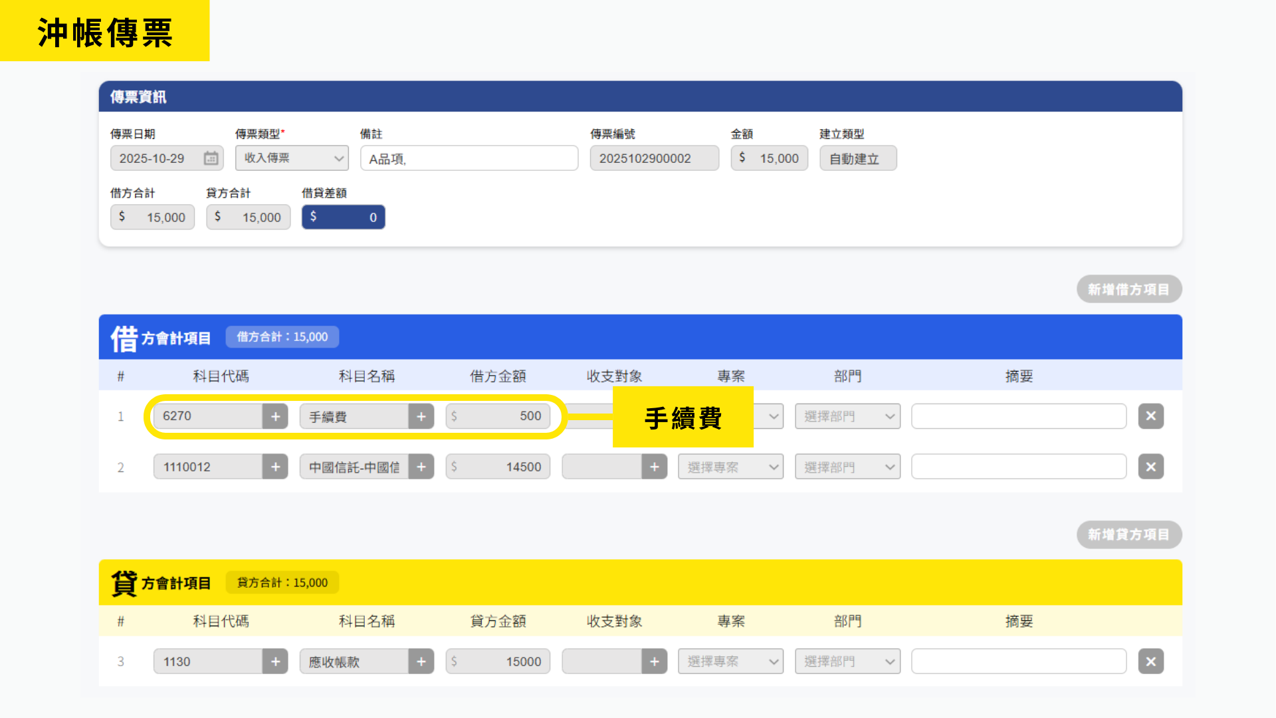Expand 選擇部門 dropdown in row 1
Screen dimensions: 1276x718
click(x=847, y=416)
